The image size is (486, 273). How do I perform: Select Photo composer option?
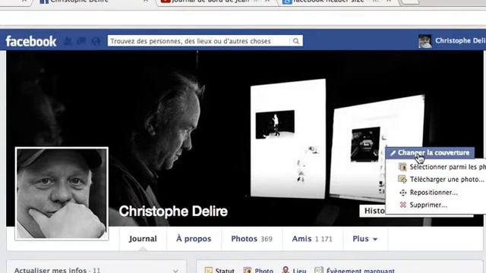(258, 270)
